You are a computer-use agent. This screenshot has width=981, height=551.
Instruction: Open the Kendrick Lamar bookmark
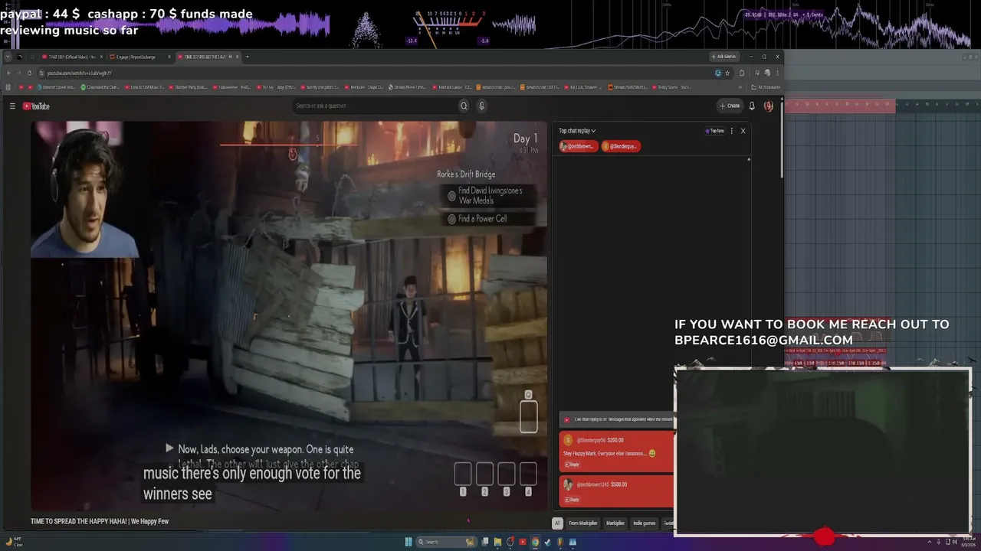[x=453, y=87]
